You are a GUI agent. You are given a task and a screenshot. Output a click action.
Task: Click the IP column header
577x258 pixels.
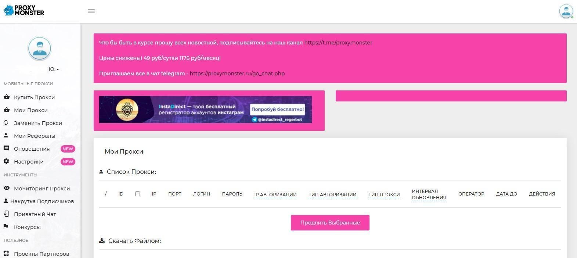click(154, 194)
